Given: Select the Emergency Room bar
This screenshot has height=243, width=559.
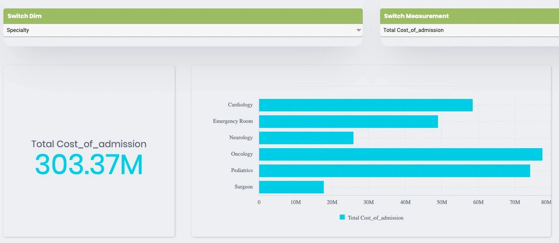Looking at the screenshot, I should [x=348, y=121].
